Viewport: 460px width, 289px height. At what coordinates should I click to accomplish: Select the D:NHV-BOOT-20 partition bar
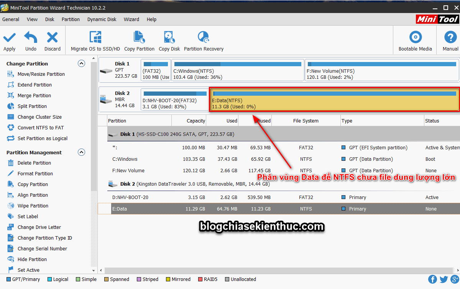(174, 100)
